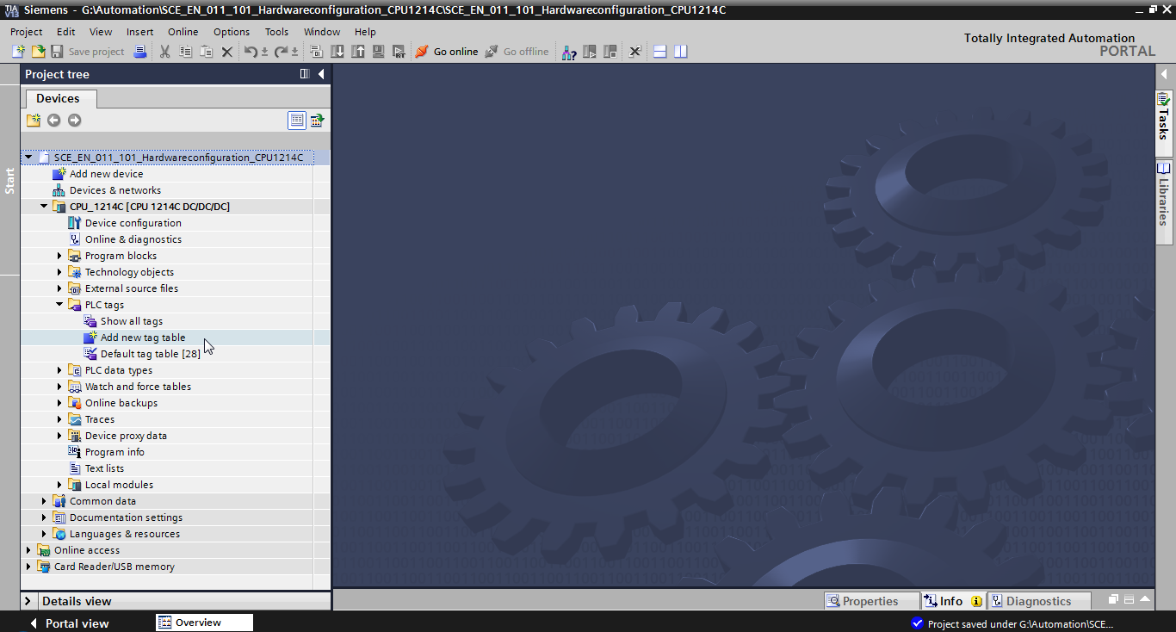The height and width of the screenshot is (632, 1176).
Task: Open the Tools menu
Action: point(276,32)
